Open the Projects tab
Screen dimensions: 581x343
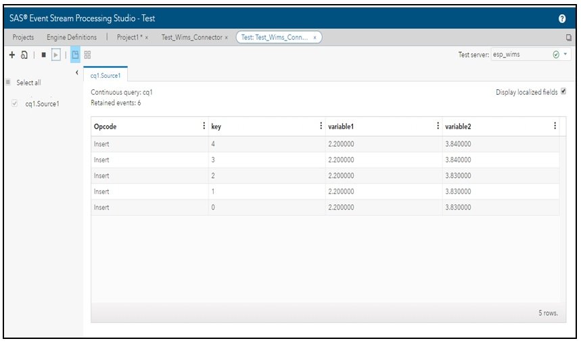[x=23, y=37]
